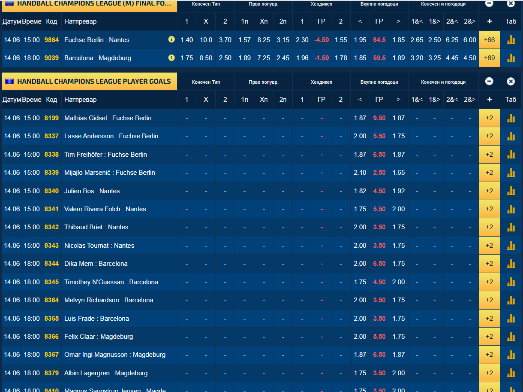Close the Handball Champions League Player Goals section

(511, 81)
